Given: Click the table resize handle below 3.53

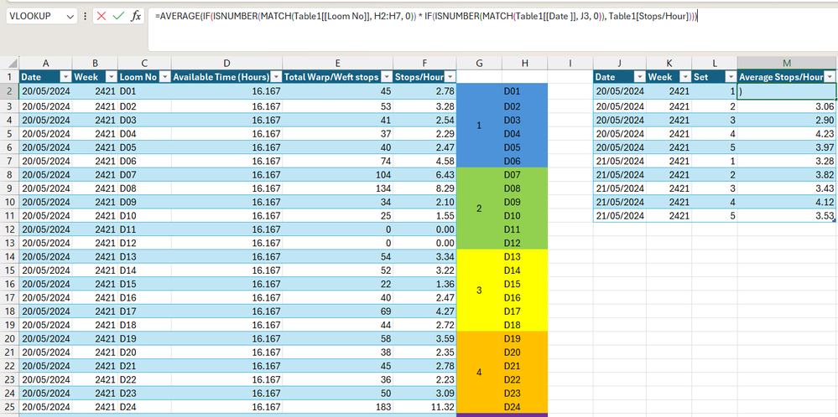Looking at the screenshot, I should tap(835, 221).
